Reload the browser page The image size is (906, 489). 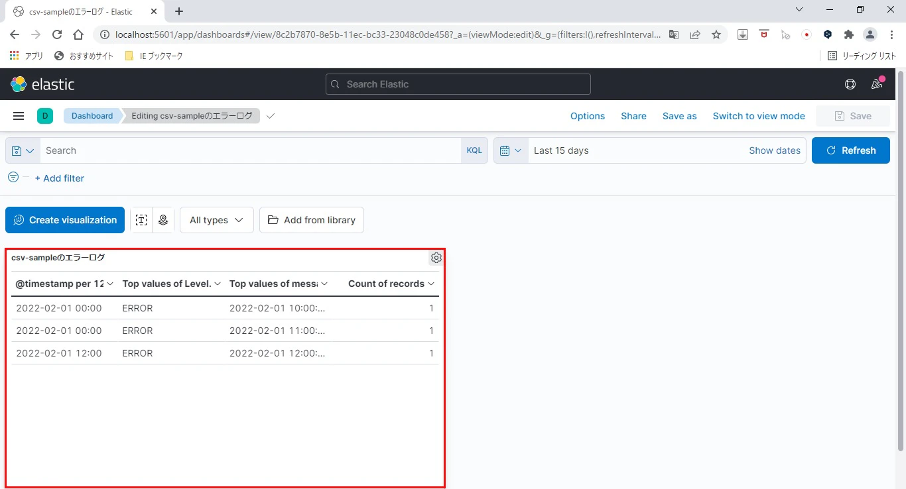(x=57, y=34)
